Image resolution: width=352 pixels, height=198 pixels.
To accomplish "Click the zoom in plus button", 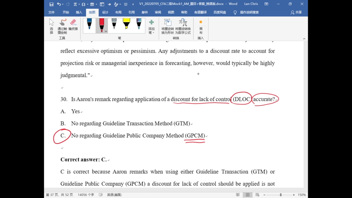I will coord(294,195).
